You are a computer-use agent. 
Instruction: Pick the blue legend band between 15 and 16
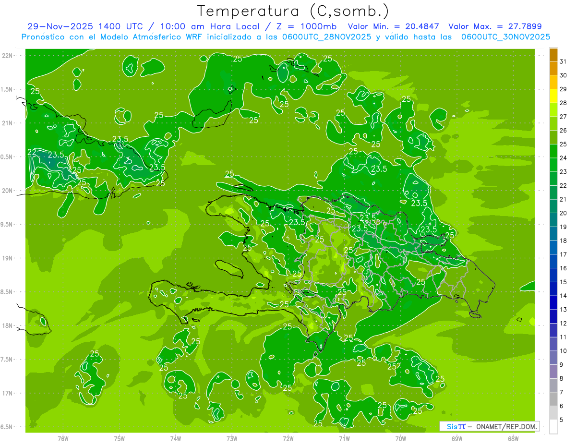coord(554,276)
